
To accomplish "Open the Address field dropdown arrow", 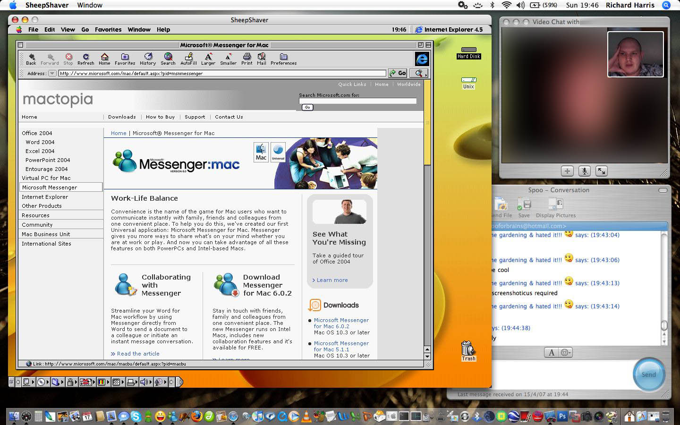I will [x=52, y=73].
